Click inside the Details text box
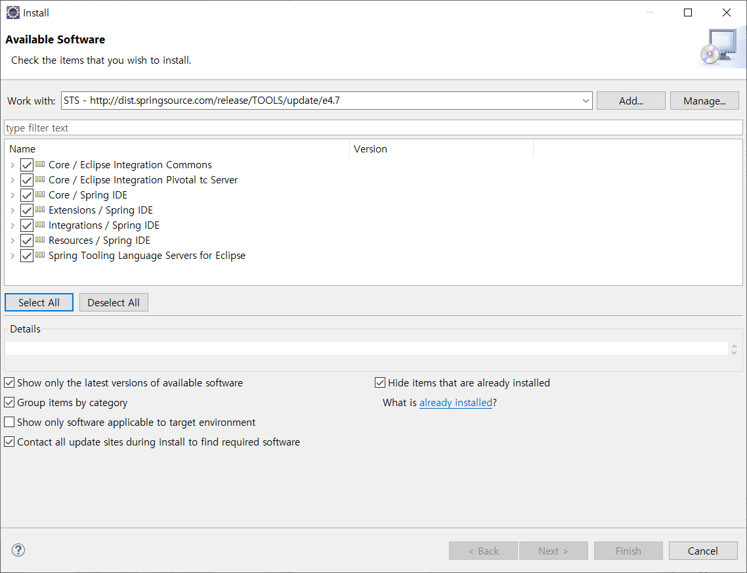 pos(367,348)
